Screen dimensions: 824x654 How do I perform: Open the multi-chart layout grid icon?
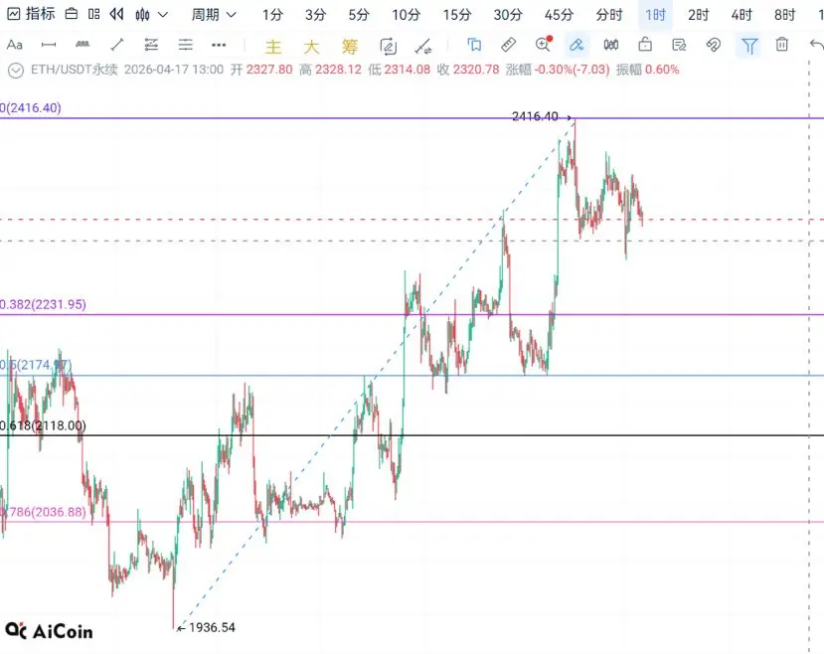[x=94, y=14]
